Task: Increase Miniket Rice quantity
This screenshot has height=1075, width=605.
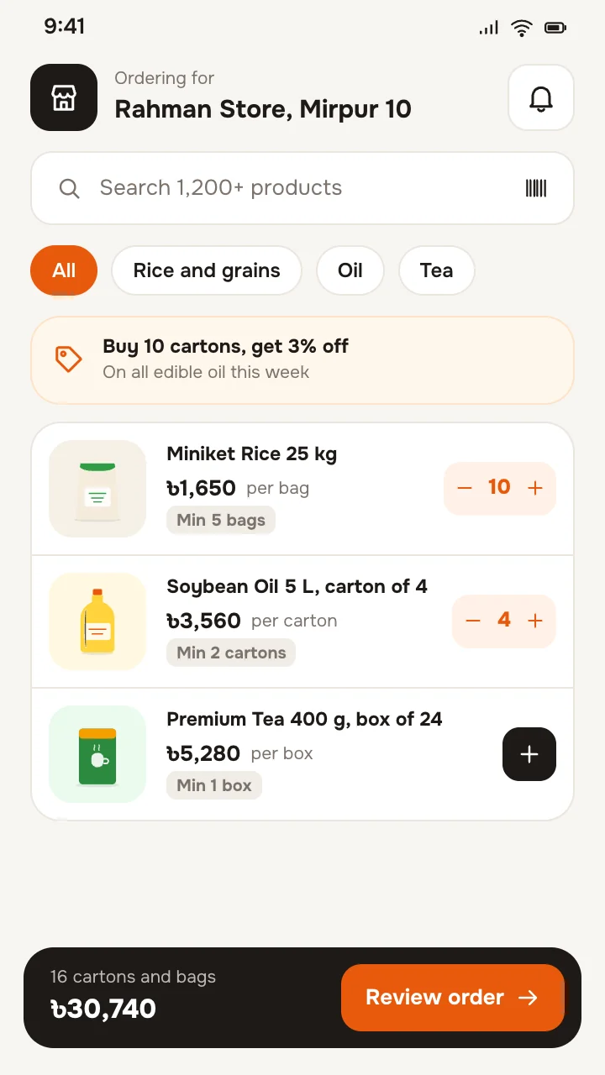Action: 535,488
